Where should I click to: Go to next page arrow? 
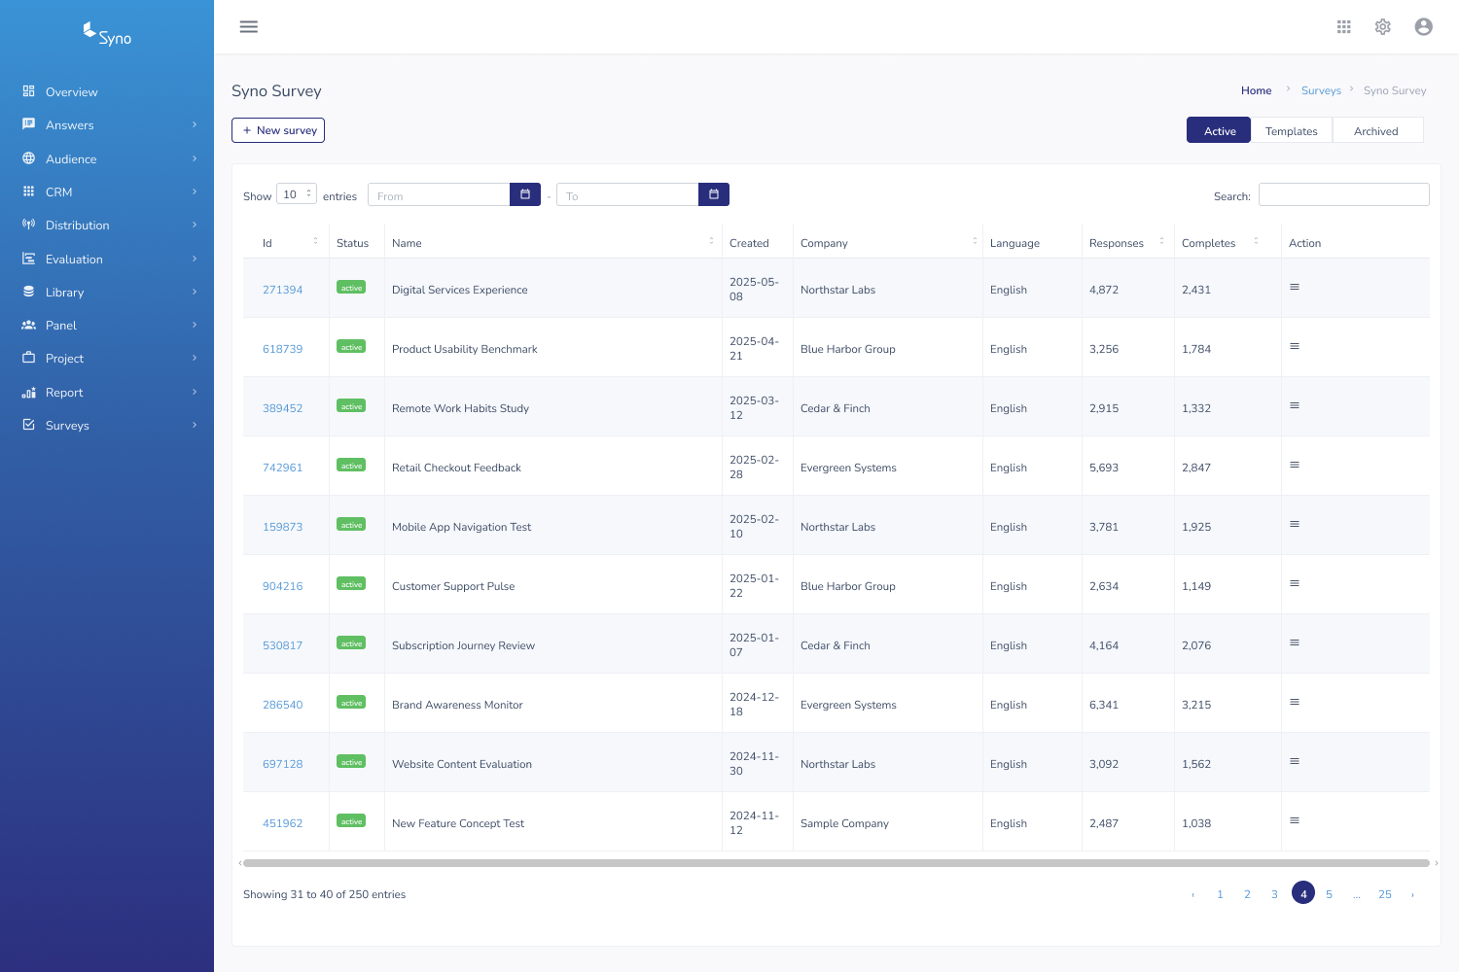pos(1412,894)
